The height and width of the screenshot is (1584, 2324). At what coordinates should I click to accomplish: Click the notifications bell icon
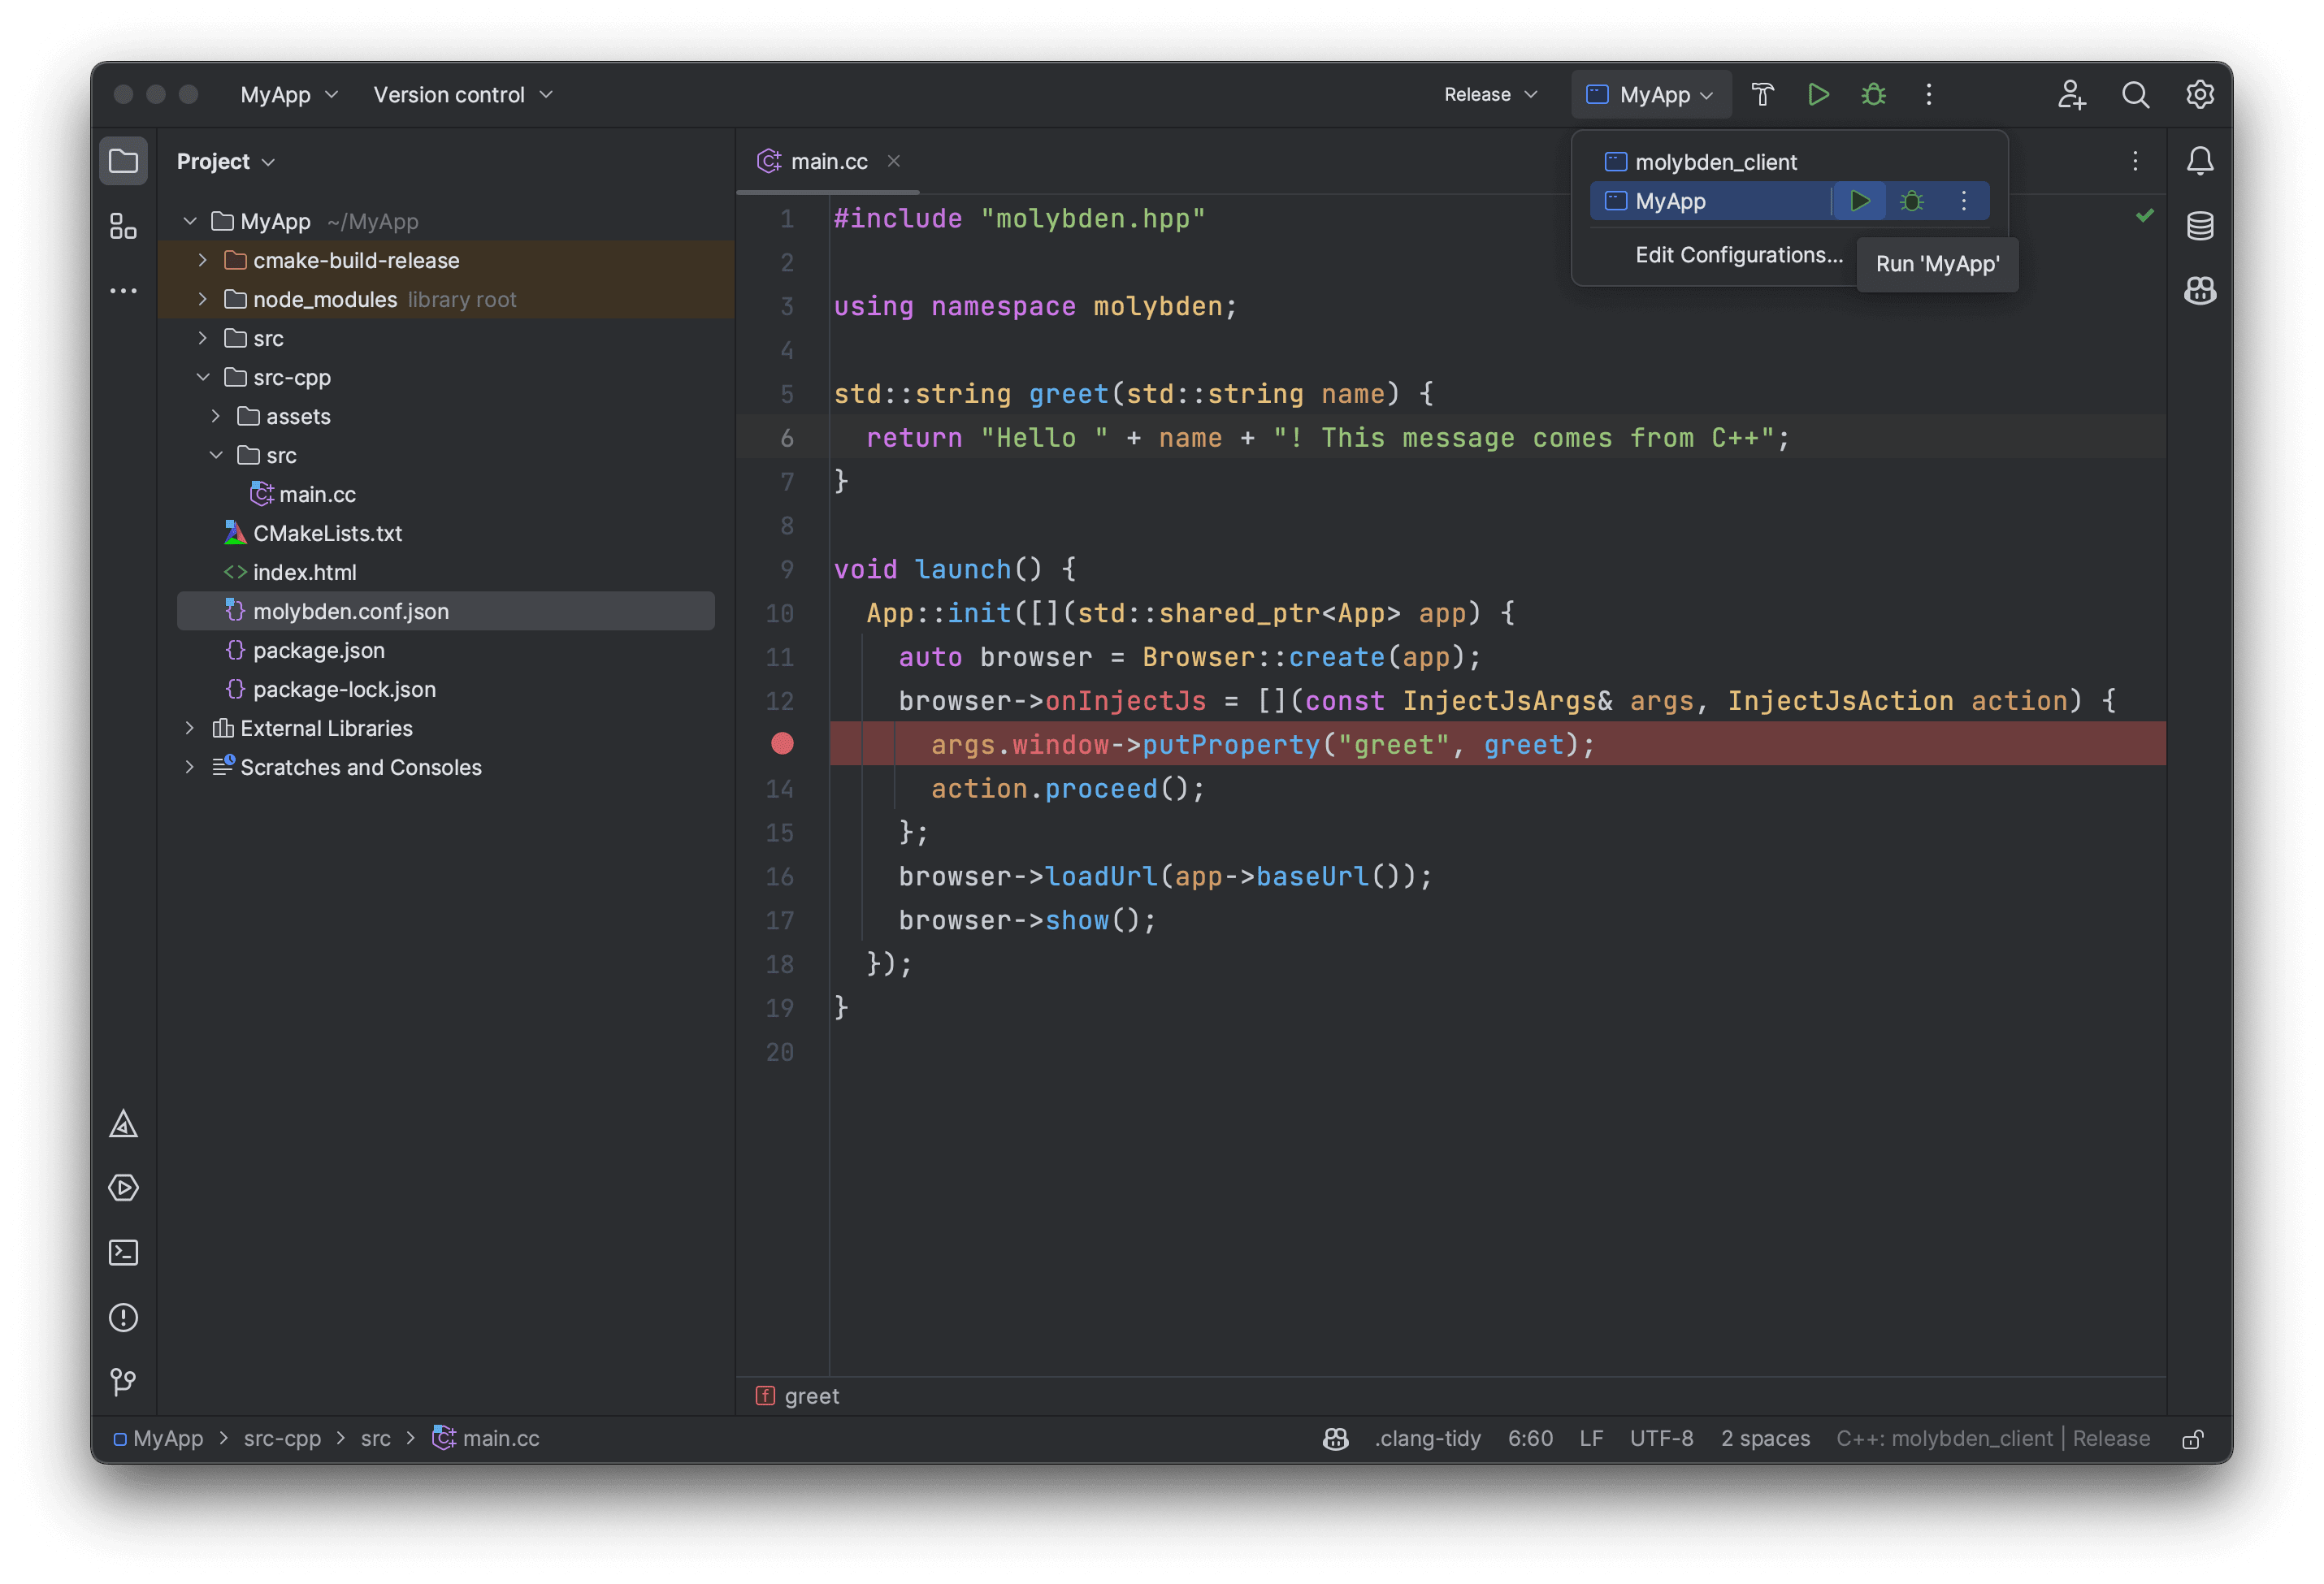coord(2200,161)
